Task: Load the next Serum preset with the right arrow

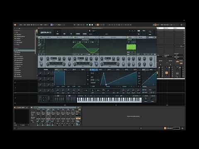Action: 135,31
